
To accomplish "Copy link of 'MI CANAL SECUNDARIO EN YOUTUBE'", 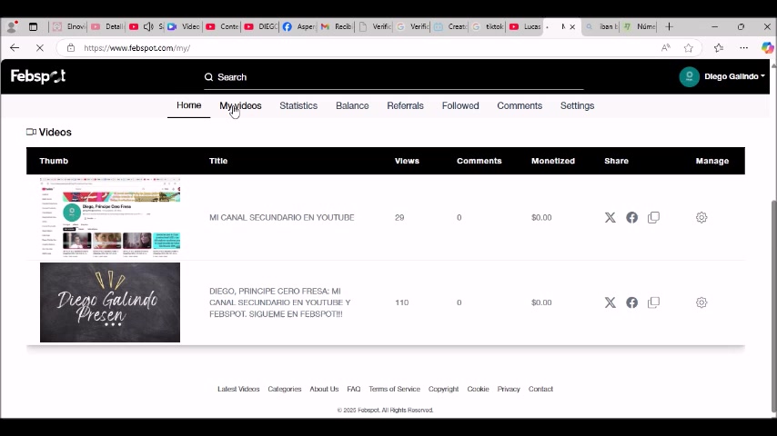I will click(653, 217).
